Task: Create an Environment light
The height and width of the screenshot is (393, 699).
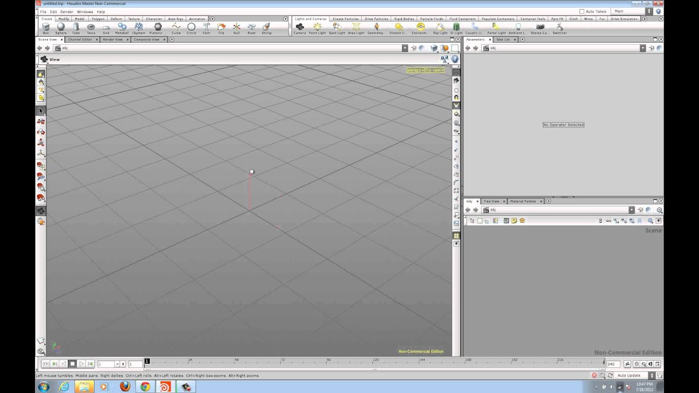Action: pyautogui.click(x=420, y=28)
